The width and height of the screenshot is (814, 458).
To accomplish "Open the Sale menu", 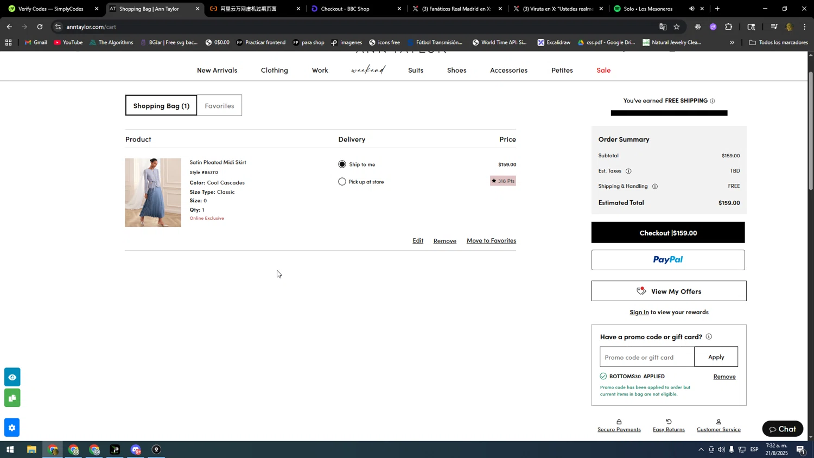I will (x=604, y=70).
